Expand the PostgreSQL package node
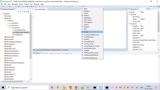Screen dimensions: 160x90 3,37
